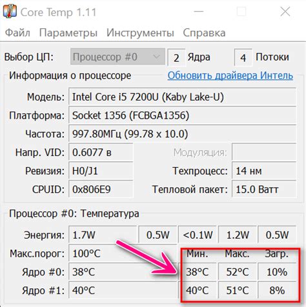Click the empty Модуляция field

click(x=264, y=152)
